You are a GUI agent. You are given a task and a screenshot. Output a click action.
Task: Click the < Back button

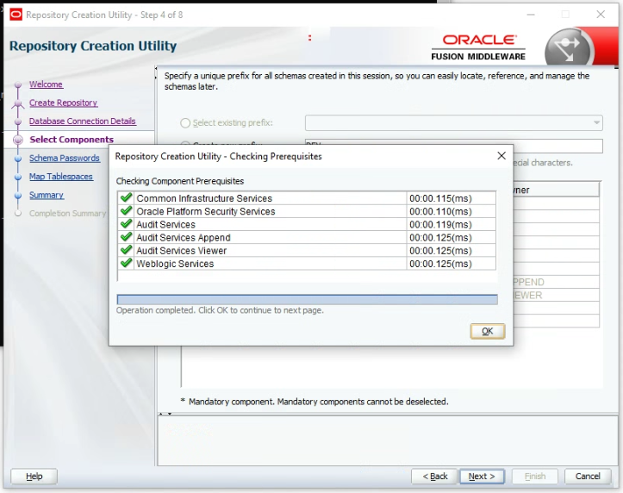[434, 476]
